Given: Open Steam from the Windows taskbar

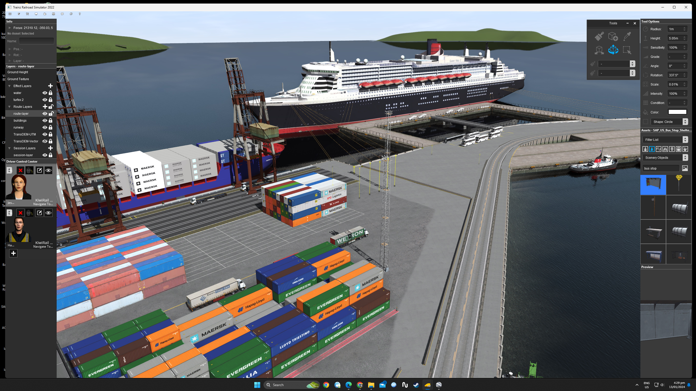Looking at the screenshot, I should 416,385.
